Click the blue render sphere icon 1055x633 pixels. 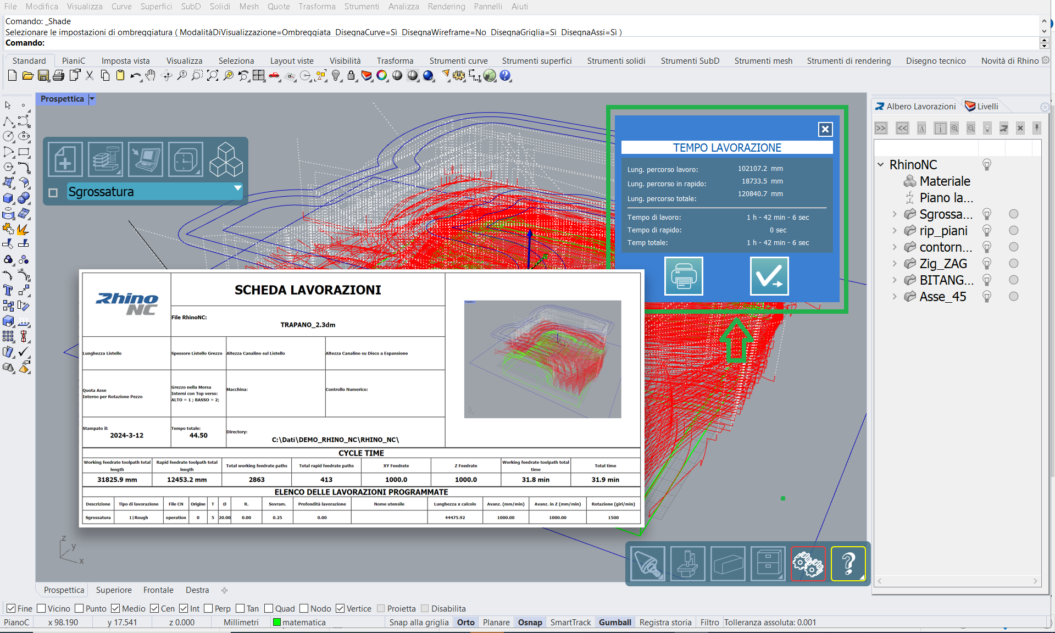(428, 76)
